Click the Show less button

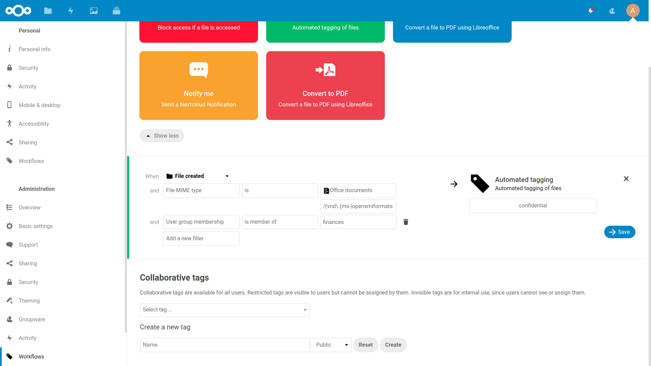coord(162,136)
